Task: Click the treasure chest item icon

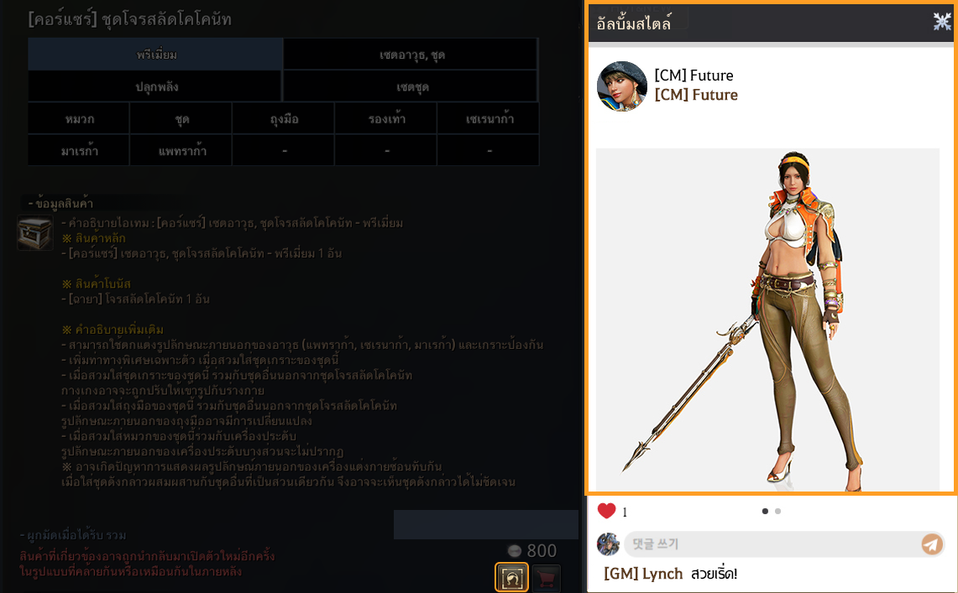Action: pyautogui.click(x=34, y=232)
